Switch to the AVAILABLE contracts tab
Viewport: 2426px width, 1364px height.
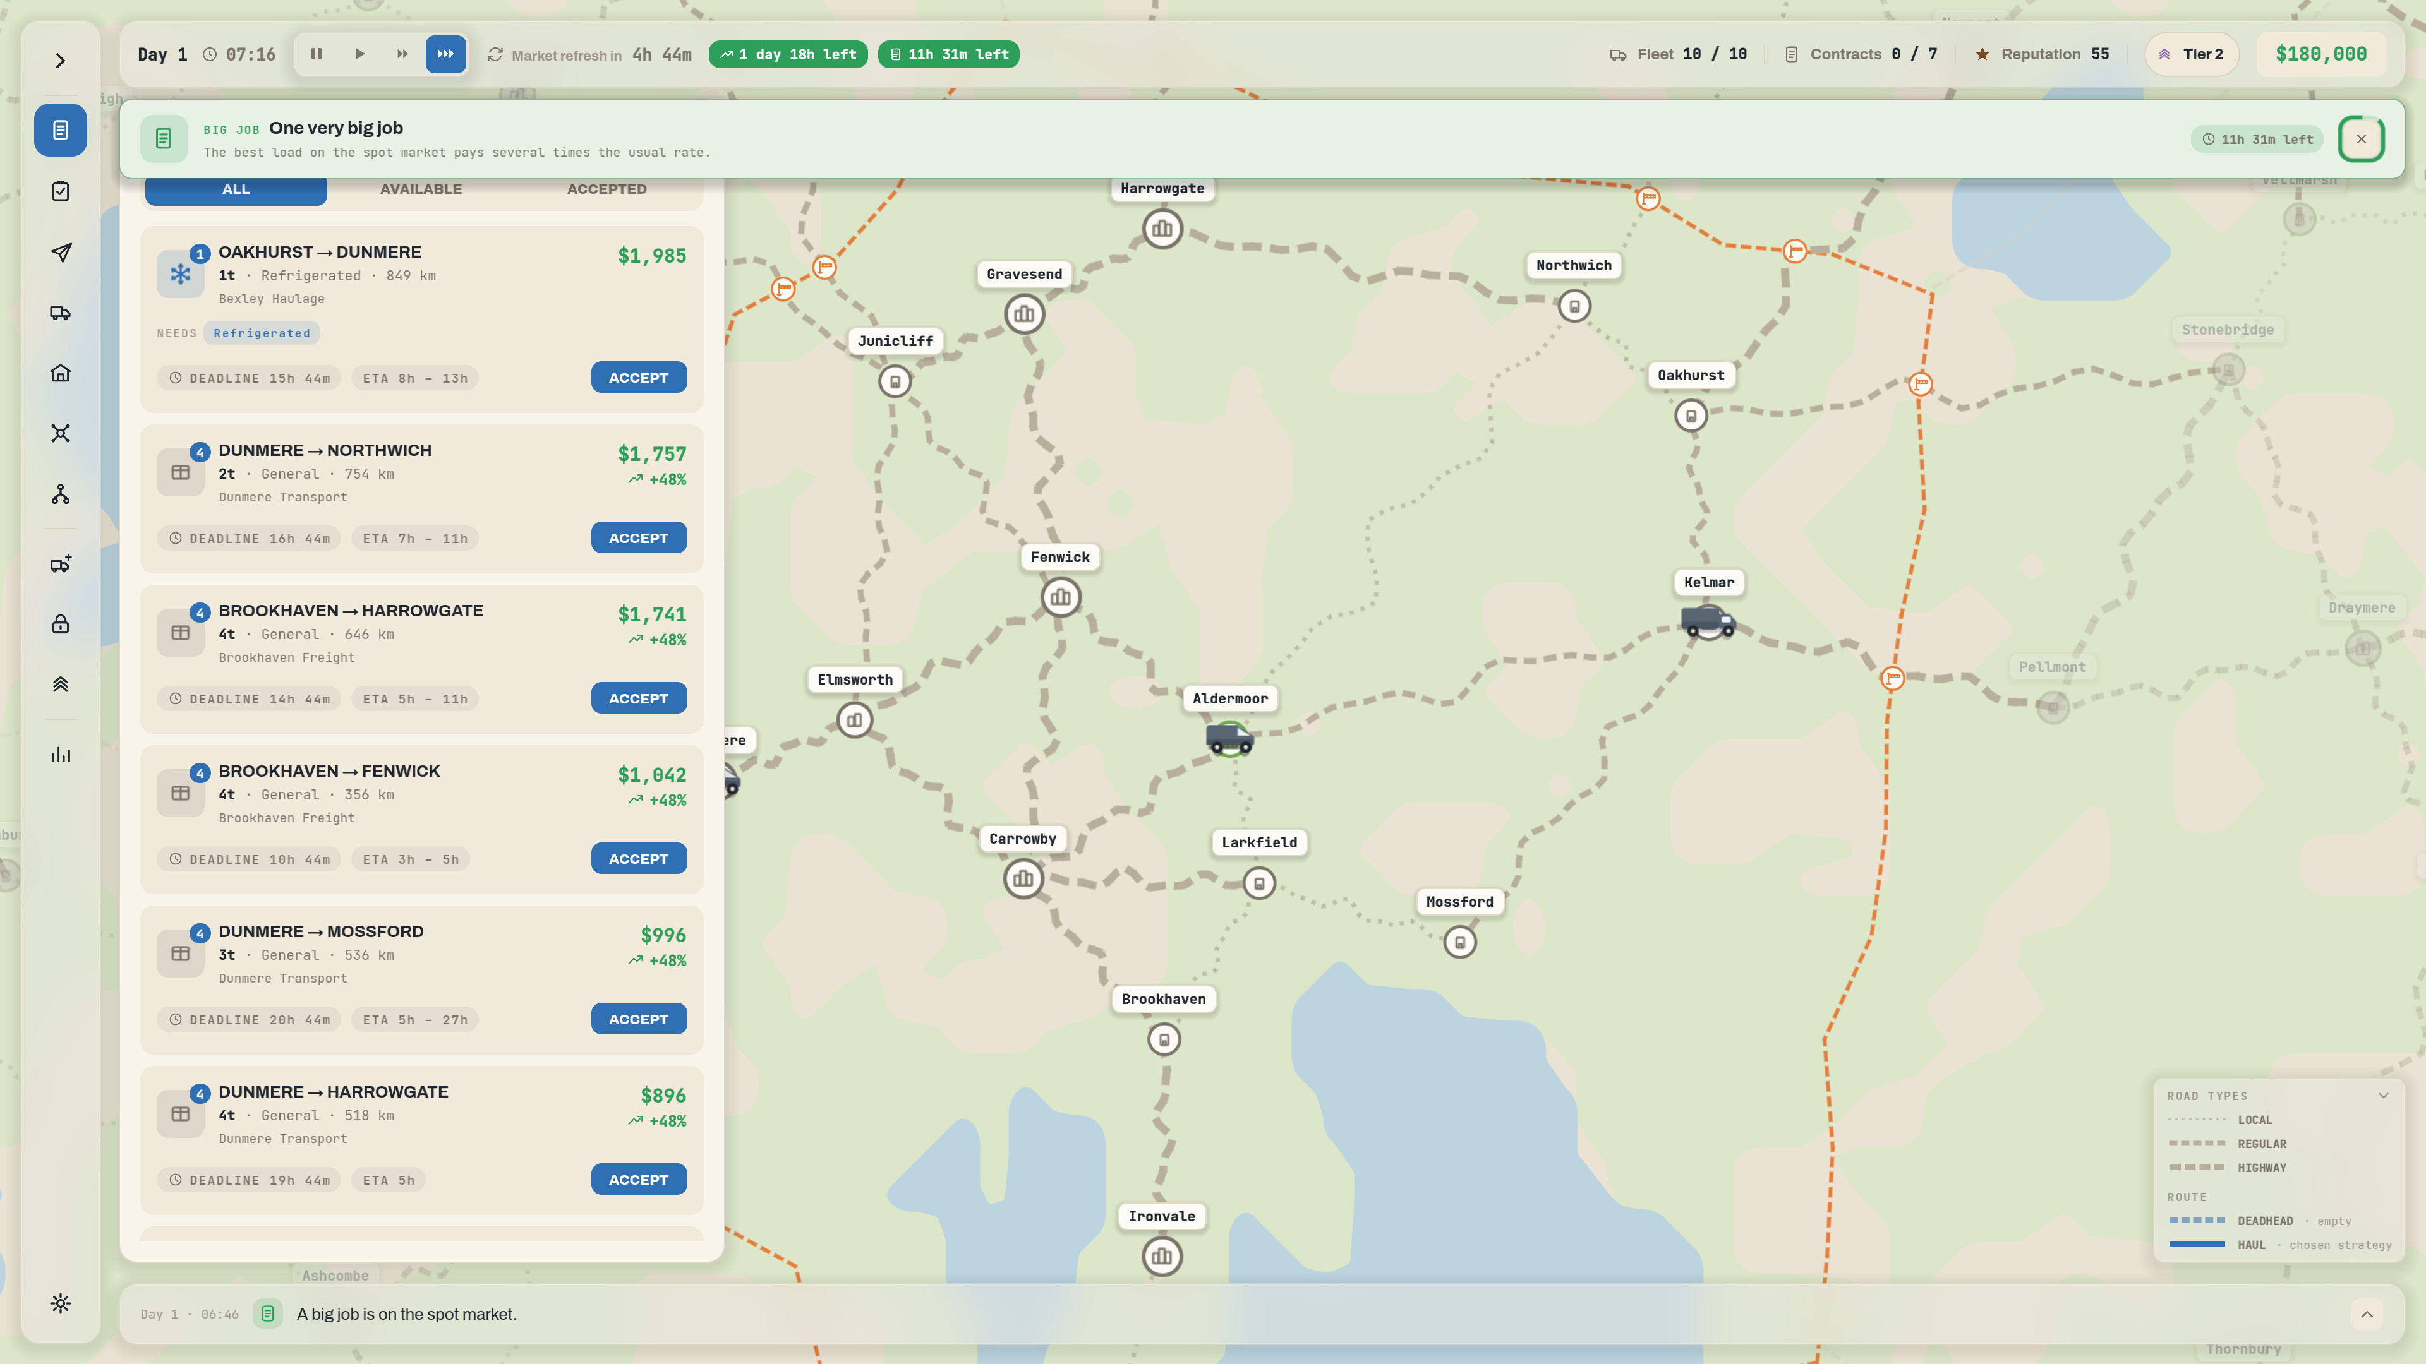point(421,189)
